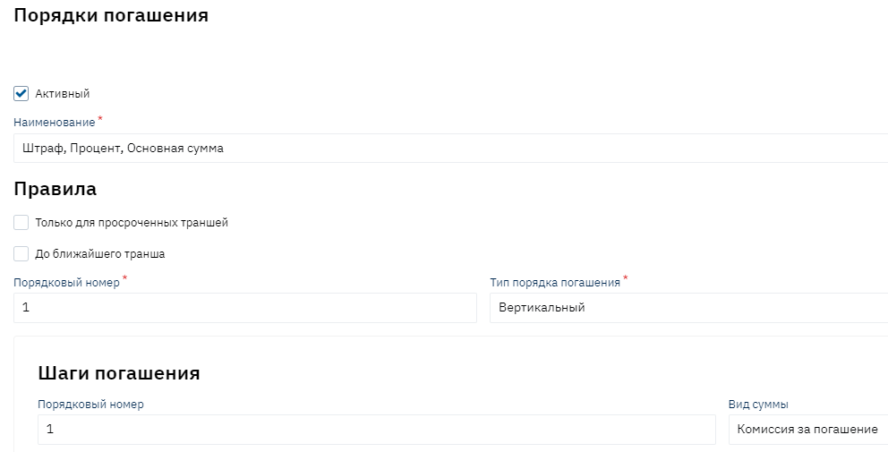
Task: Click the "Активный" label text
Action: pyautogui.click(x=63, y=94)
